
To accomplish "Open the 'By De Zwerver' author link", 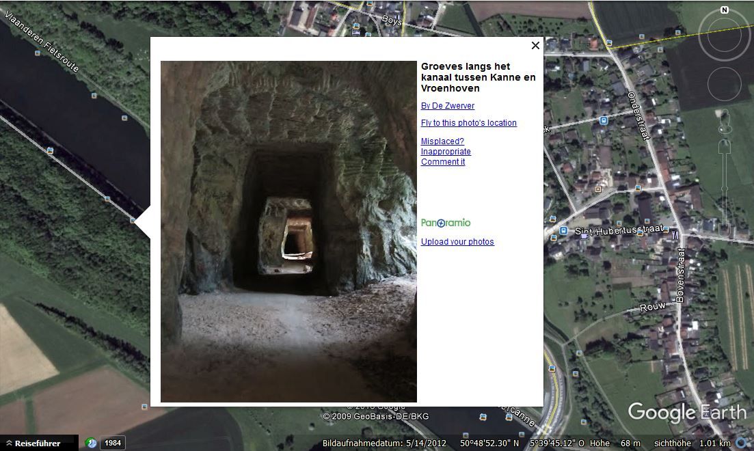I will click(x=447, y=106).
